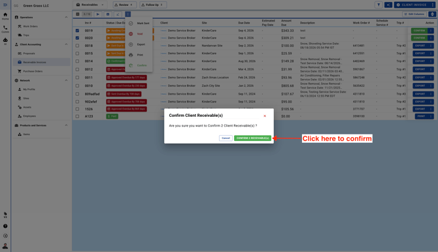Check the checkbox for invoice 0012
438x252 pixels.
tap(77, 69)
